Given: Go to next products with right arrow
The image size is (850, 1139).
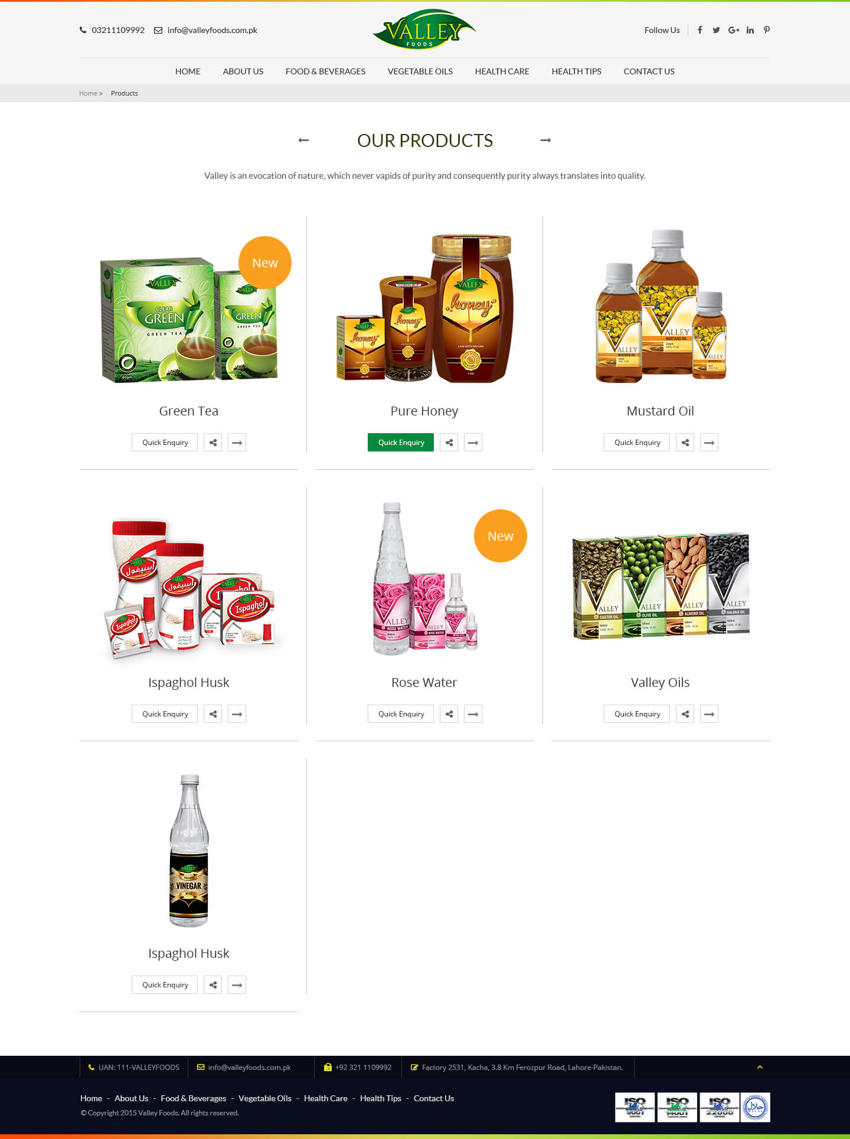Looking at the screenshot, I should tap(546, 140).
